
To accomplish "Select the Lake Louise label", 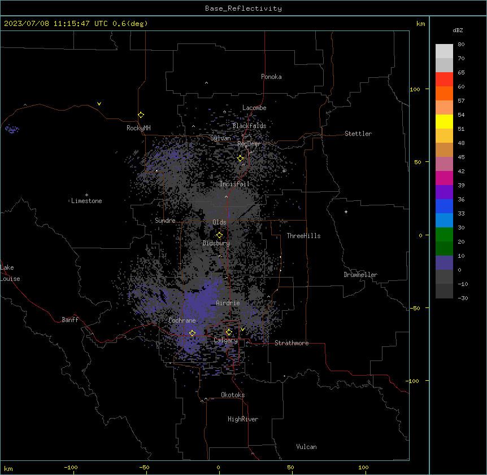I will [x=10, y=273].
